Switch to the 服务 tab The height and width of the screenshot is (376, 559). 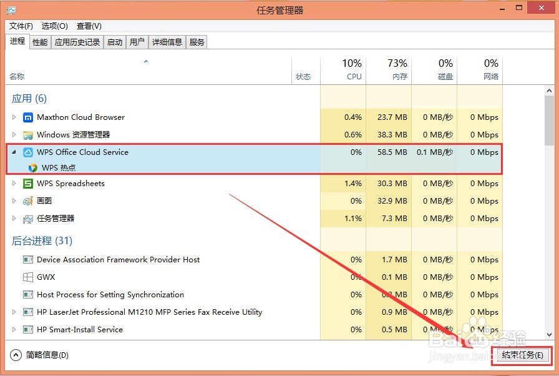[197, 42]
